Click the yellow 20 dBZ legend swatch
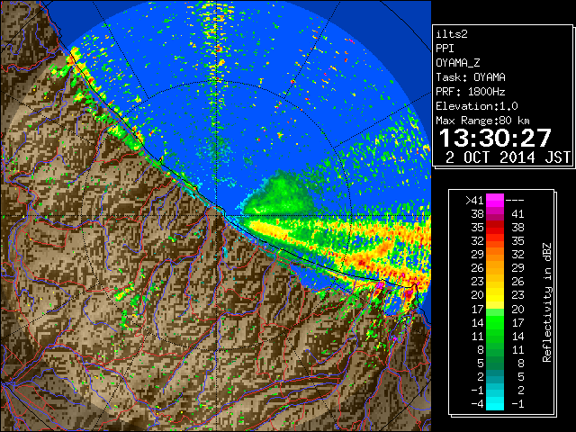The height and width of the screenshot is (432, 576). 495,295
